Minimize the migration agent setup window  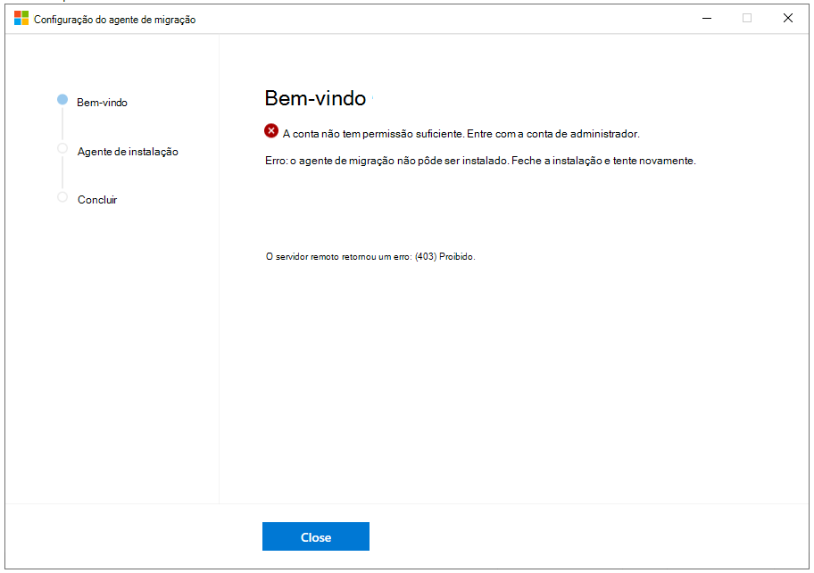tap(707, 18)
